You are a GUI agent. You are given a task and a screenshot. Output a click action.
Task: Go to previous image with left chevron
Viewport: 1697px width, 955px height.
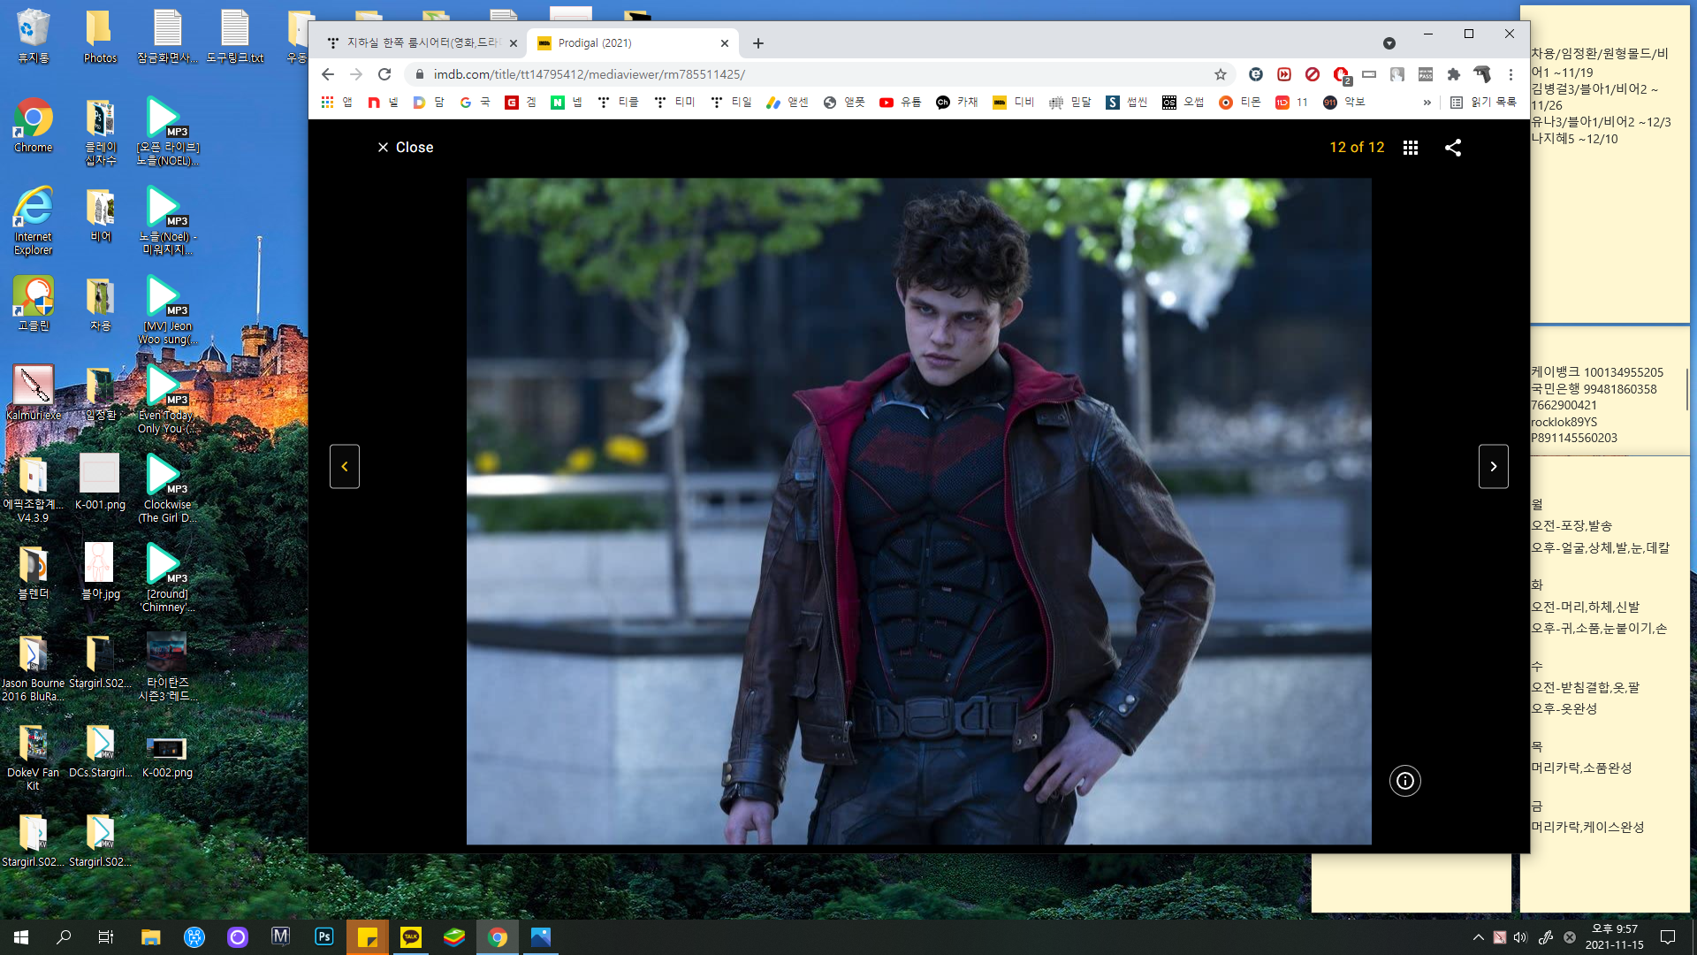click(x=345, y=466)
